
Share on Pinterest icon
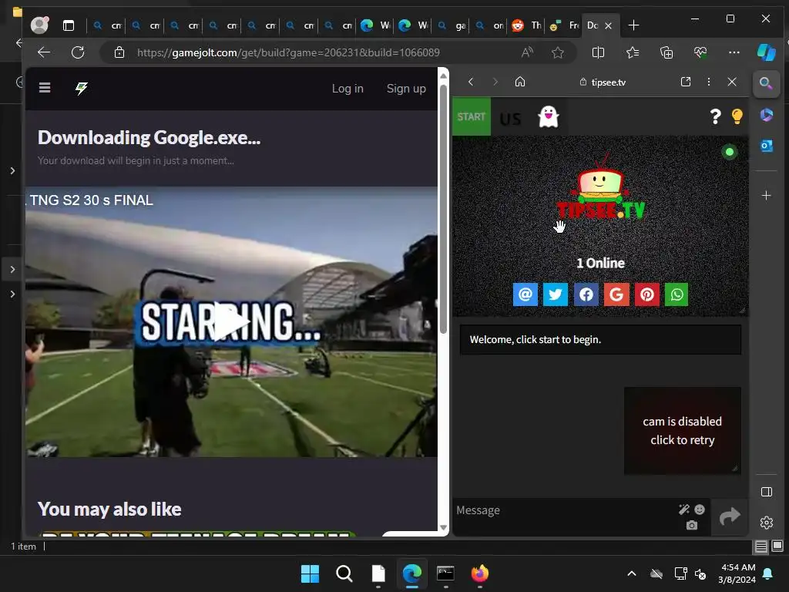[647, 294]
